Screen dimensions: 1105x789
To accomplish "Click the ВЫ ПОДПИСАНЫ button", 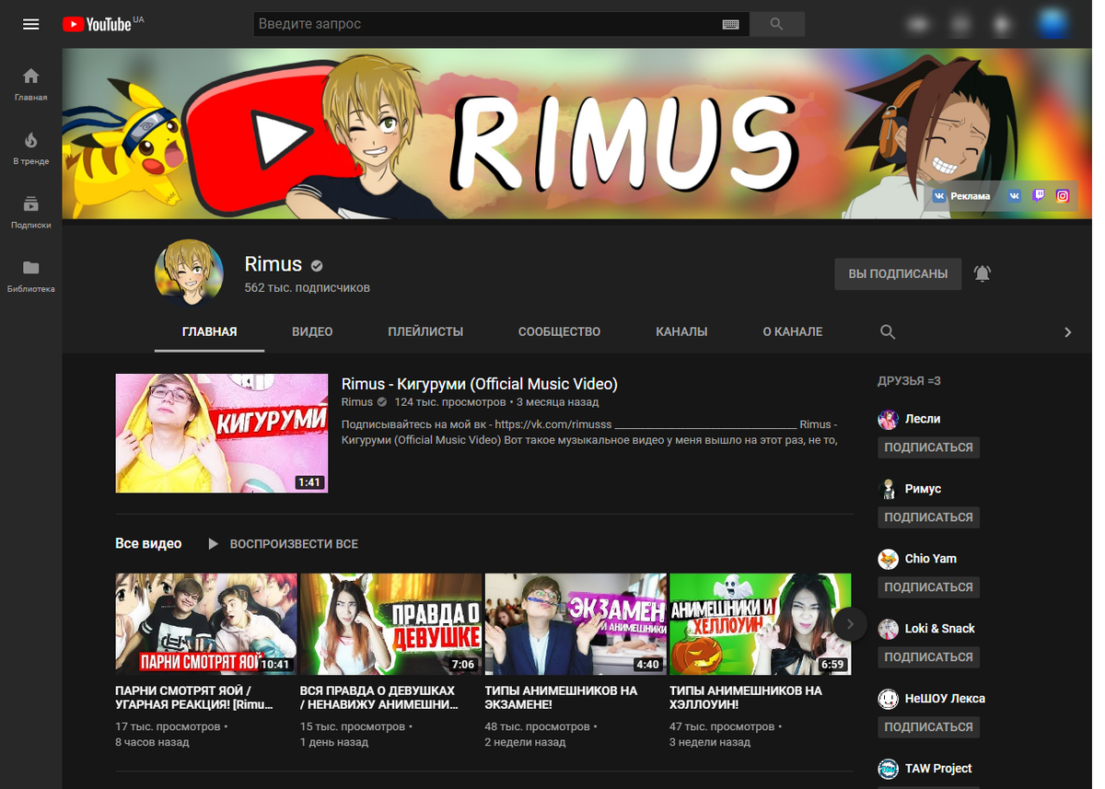I will point(898,273).
